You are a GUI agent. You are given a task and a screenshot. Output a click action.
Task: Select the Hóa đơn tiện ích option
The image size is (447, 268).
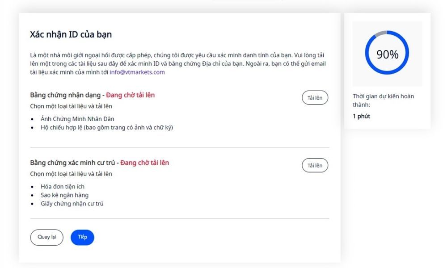tap(64, 186)
